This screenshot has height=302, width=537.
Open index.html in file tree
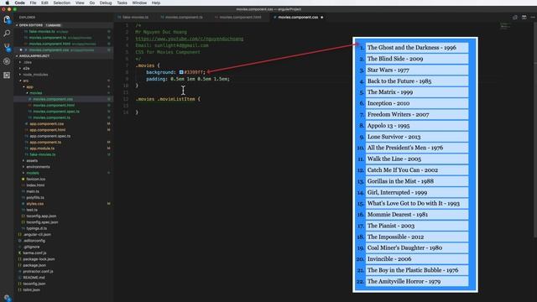(35, 185)
